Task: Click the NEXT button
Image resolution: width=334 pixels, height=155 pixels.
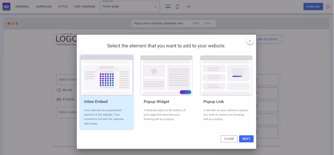Action: pos(246,139)
